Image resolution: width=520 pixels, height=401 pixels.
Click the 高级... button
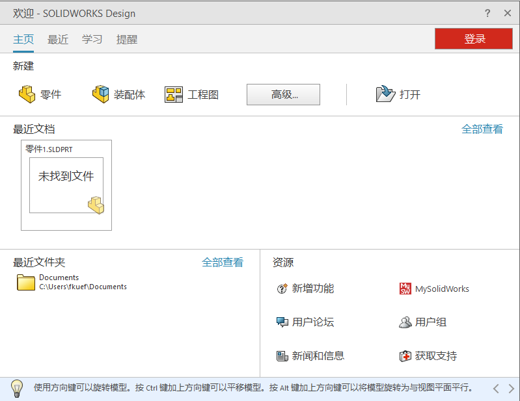coord(283,95)
